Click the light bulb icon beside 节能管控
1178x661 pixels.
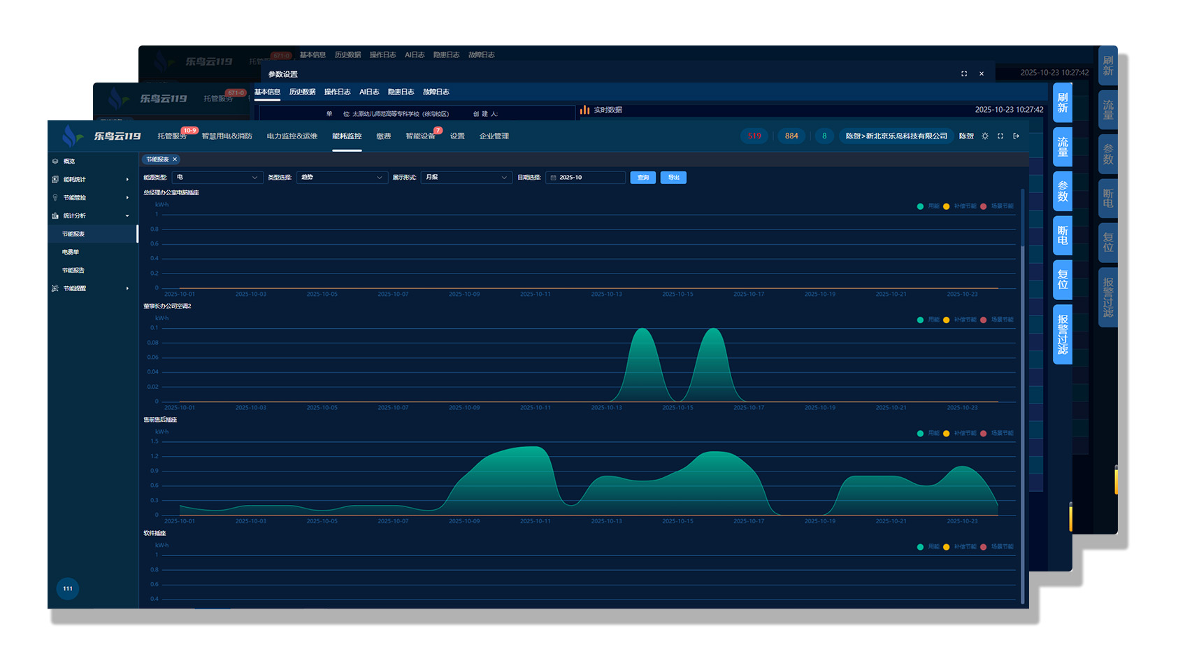pos(55,198)
